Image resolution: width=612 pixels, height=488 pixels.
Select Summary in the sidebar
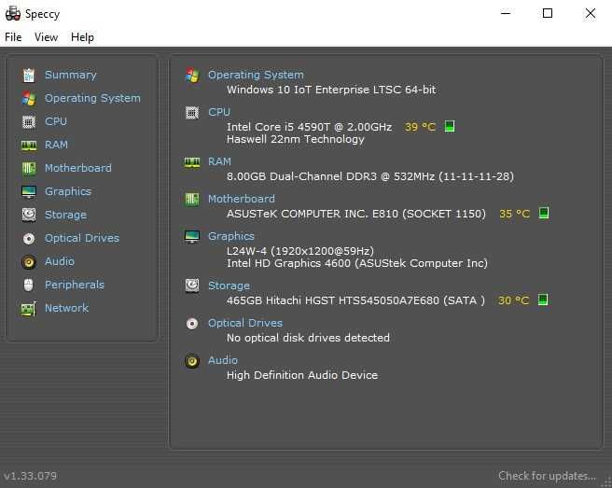(x=71, y=75)
